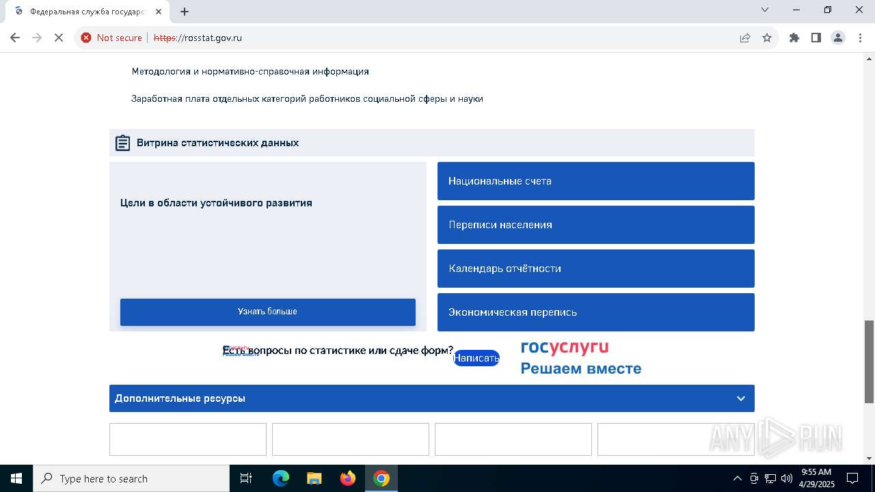
Task: Launch Microsoft Edge from the taskbar
Action: point(281,478)
